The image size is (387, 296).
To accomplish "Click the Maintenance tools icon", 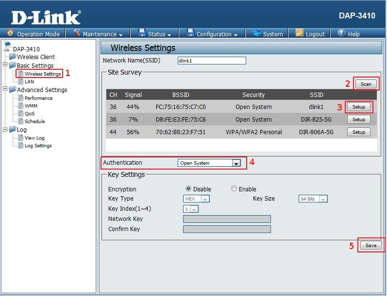I will [x=76, y=33].
